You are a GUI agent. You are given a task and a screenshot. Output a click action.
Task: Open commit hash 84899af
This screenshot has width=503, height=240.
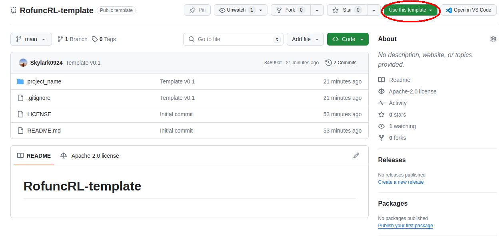[273, 63]
